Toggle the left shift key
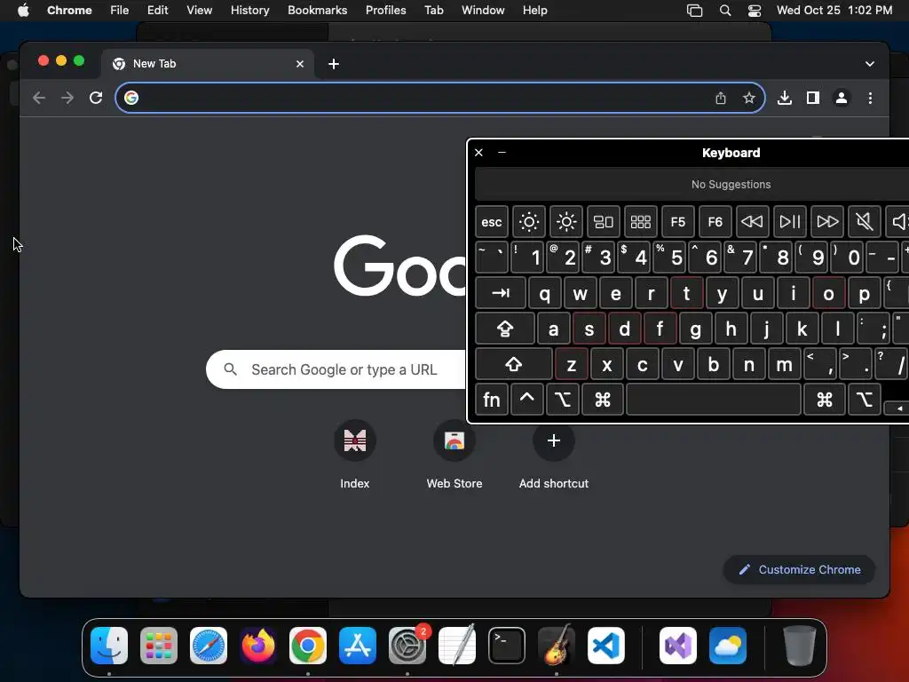This screenshot has height=682, width=909. pos(514,364)
